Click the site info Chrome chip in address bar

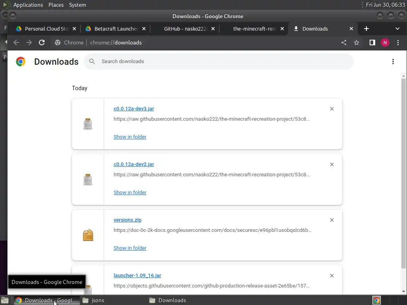coord(69,42)
